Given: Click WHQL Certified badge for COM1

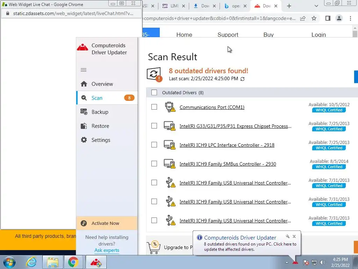Looking at the screenshot, I should click(x=329, y=110).
